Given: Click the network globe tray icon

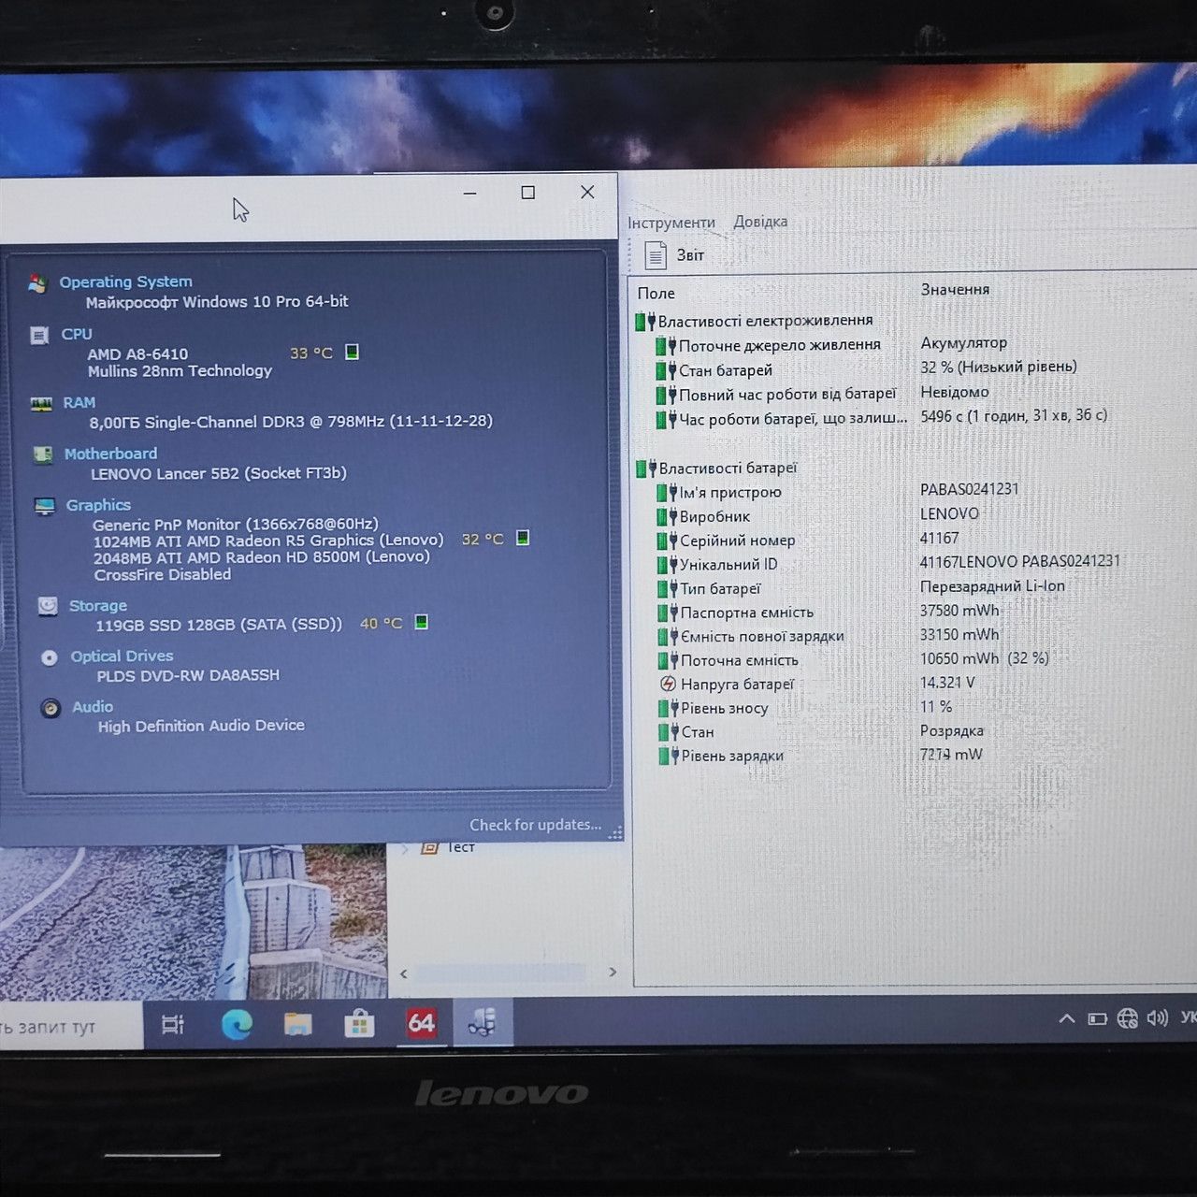Looking at the screenshot, I should pos(1127,1017).
